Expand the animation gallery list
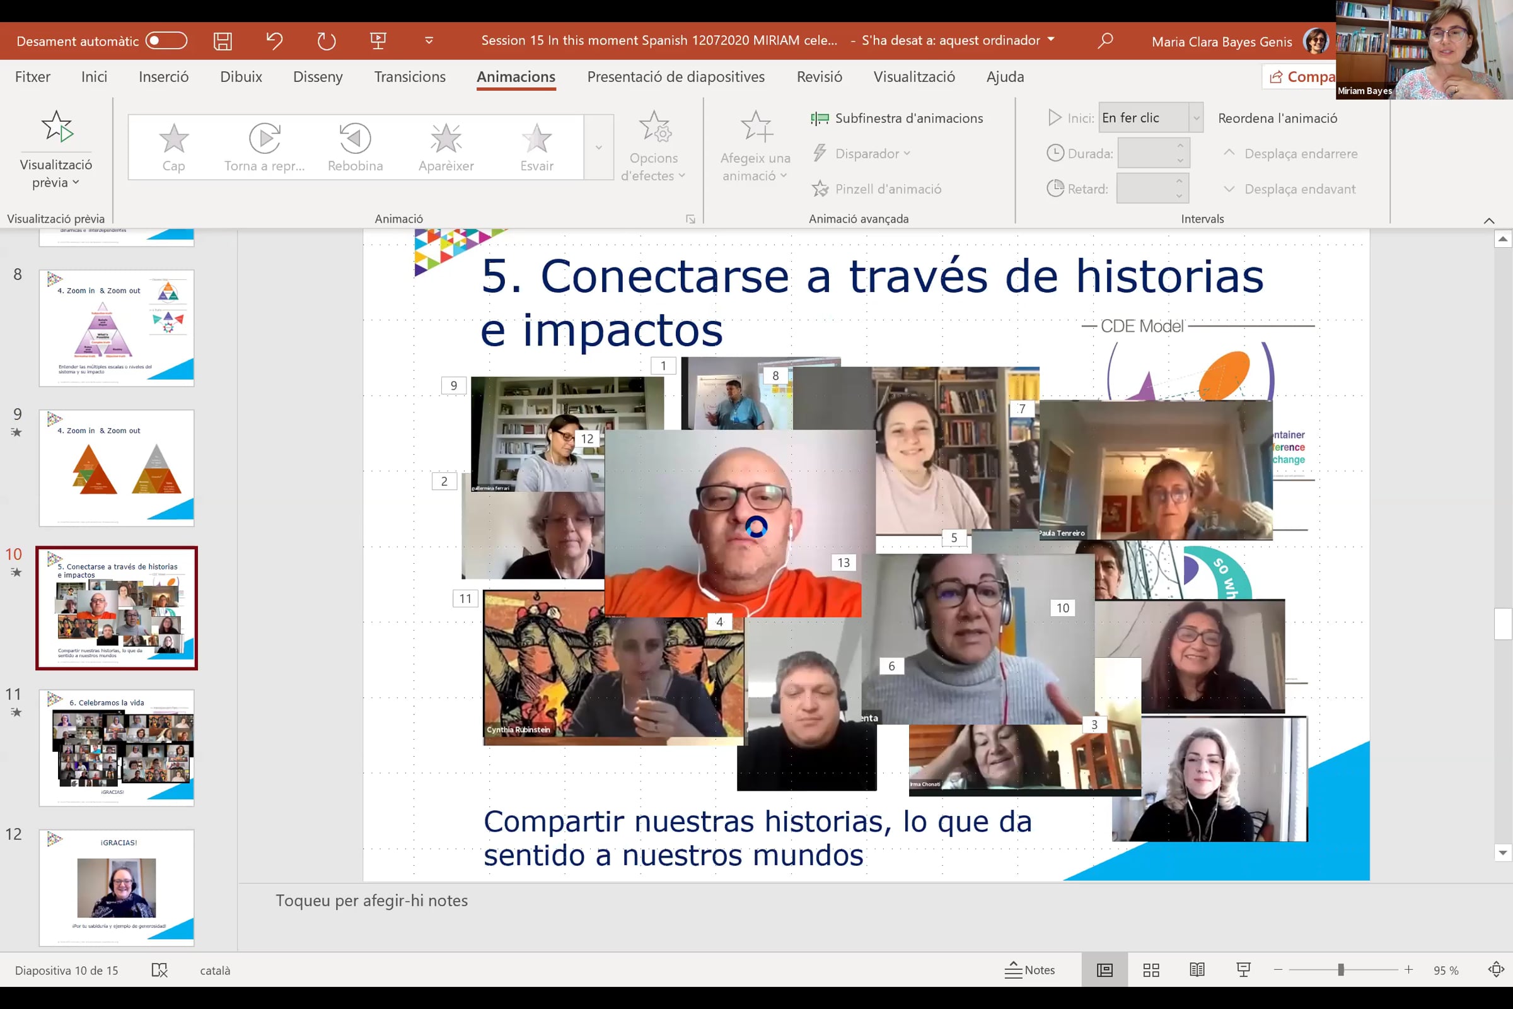The image size is (1513, 1009). (x=599, y=148)
